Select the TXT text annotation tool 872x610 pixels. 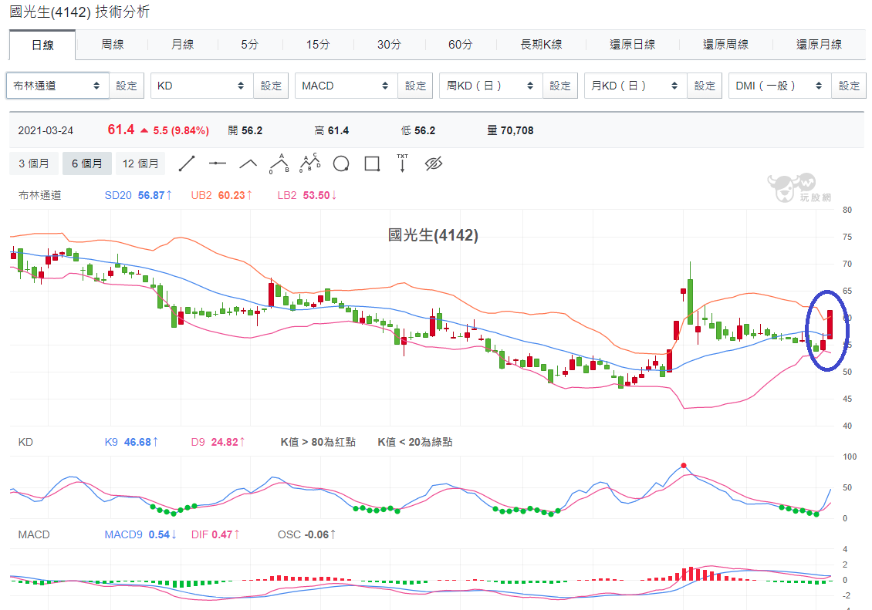[x=402, y=163]
